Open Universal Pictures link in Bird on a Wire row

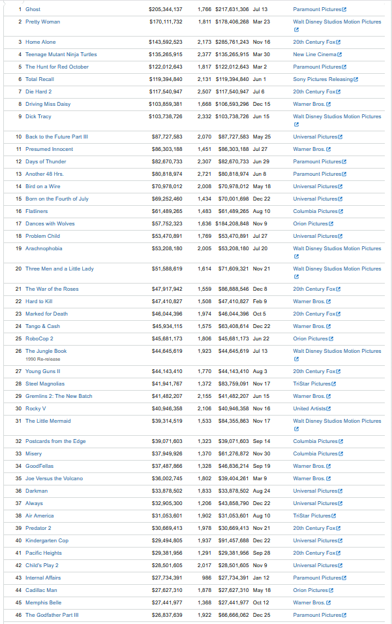(x=315, y=186)
